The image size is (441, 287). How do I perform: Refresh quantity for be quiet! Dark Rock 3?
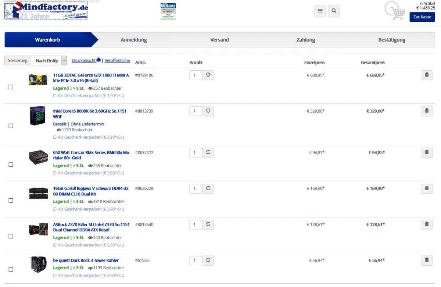coord(208,260)
